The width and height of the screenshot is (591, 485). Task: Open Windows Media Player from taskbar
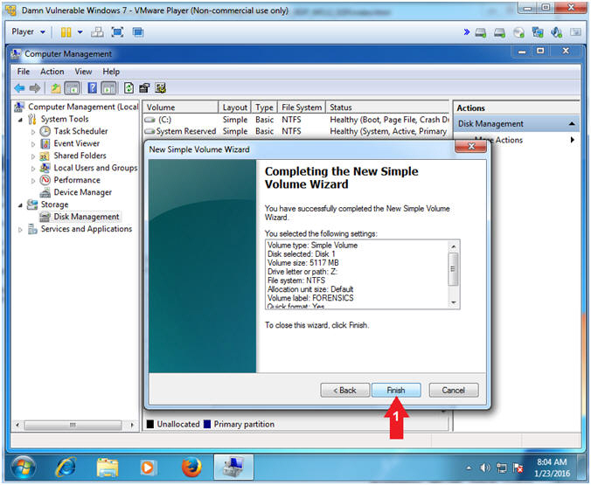click(148, 468)
